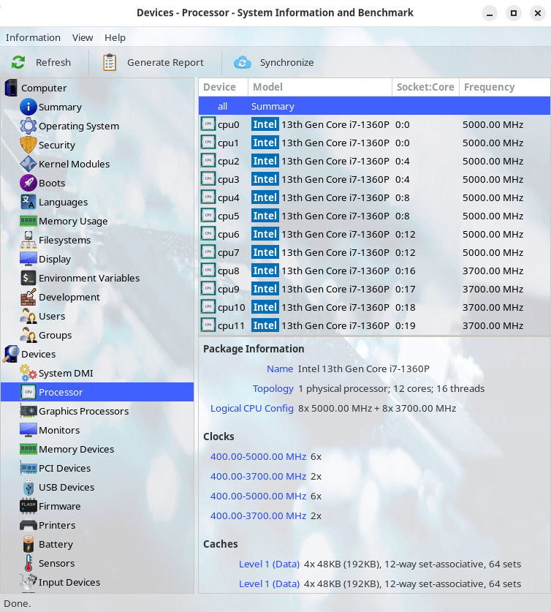The height and width of the screenshot is (612, 551).
Task: Open Memory Devices via its RAM icon
Action: tap(28, 449)
